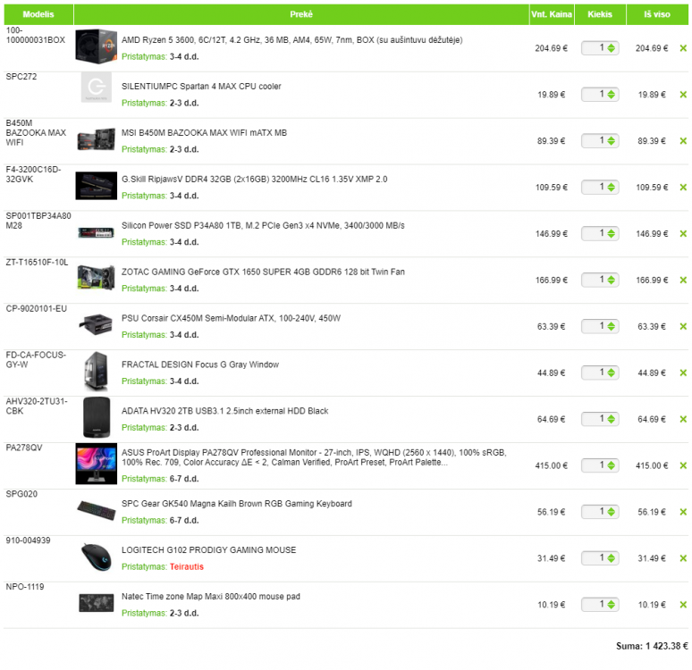The width and height of the screenshot is (692, 670).
Task: Adjust quantity stepper for SPC Gear keyboard
Action: tap(611, 512)
